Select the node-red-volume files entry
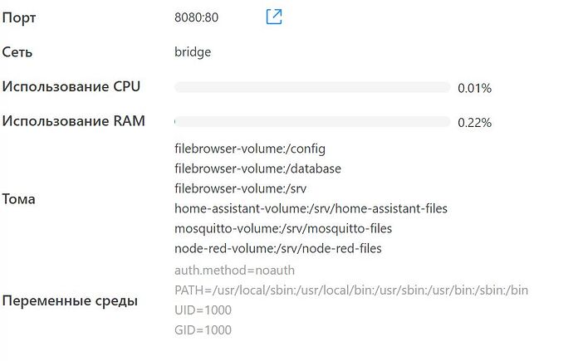Screen dimensions: 573x361 point(278,249)
